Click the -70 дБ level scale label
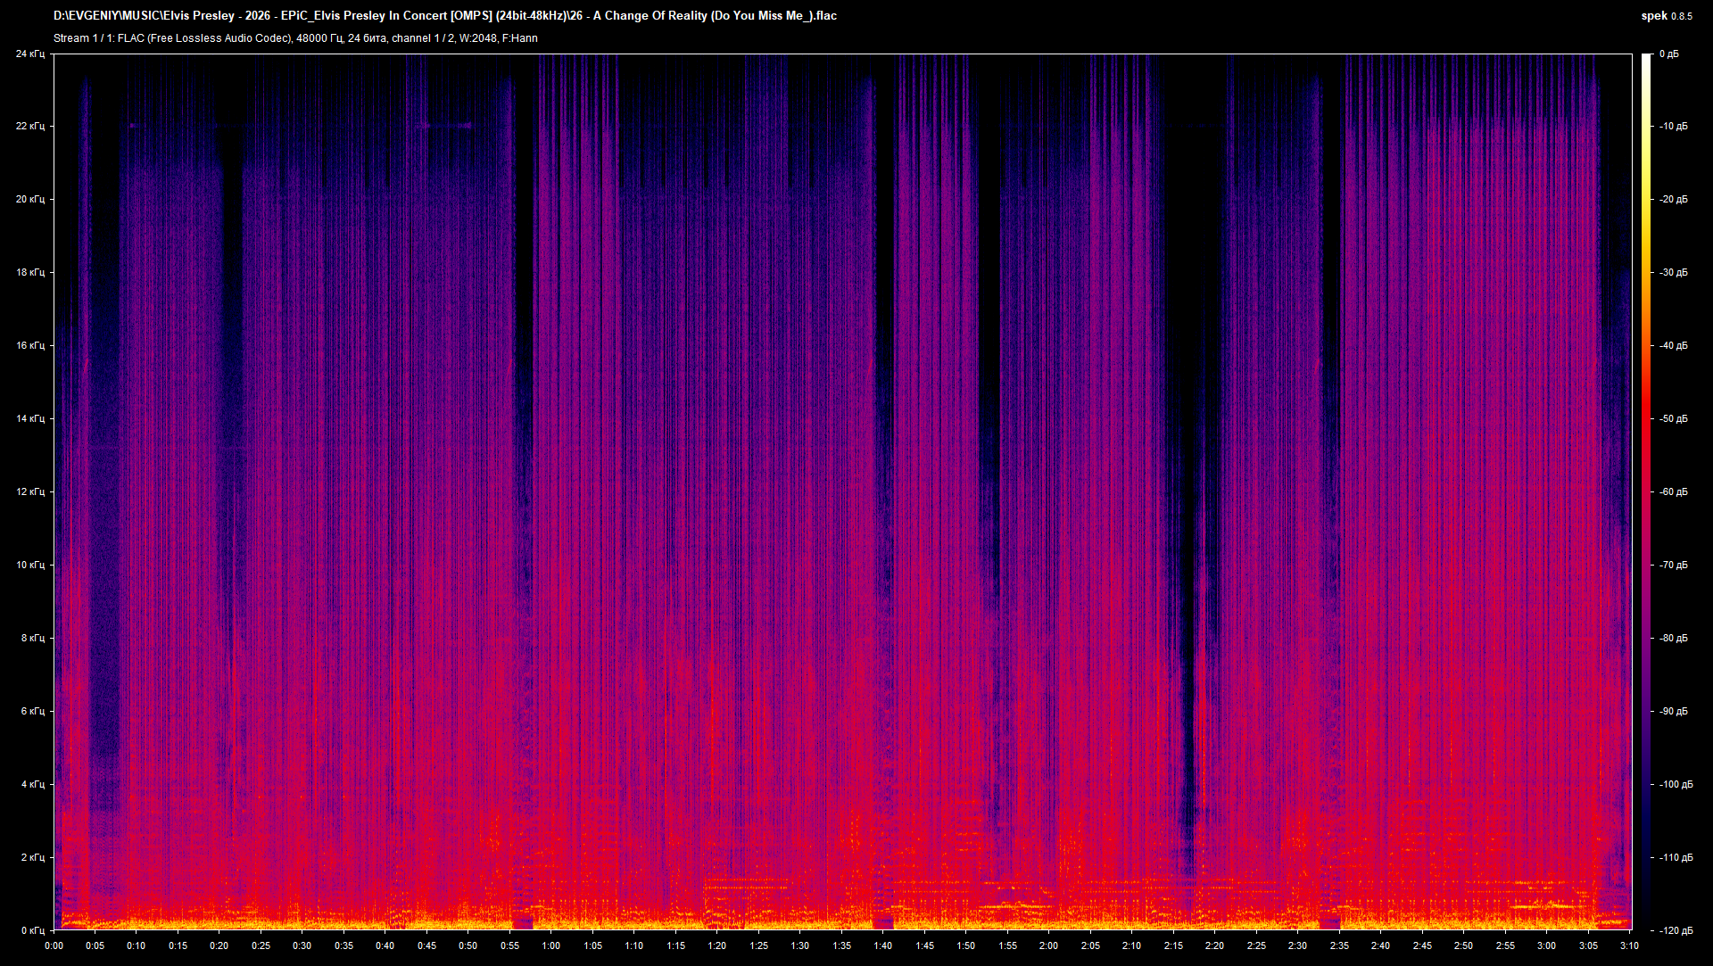 click(x=1674, y=566)
